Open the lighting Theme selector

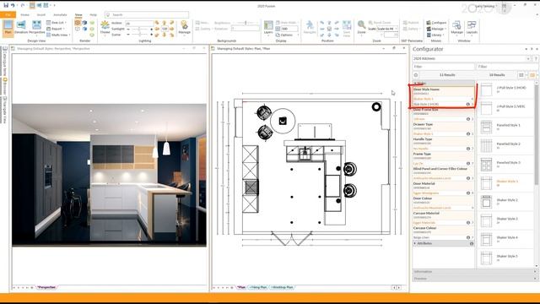coord(105,28)
